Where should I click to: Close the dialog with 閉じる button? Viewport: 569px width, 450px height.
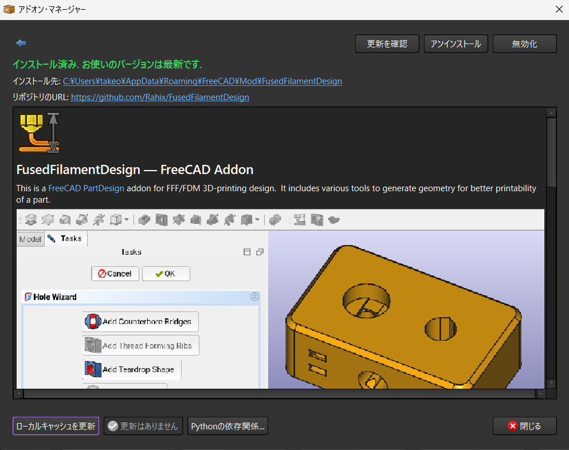click(524, 426)
